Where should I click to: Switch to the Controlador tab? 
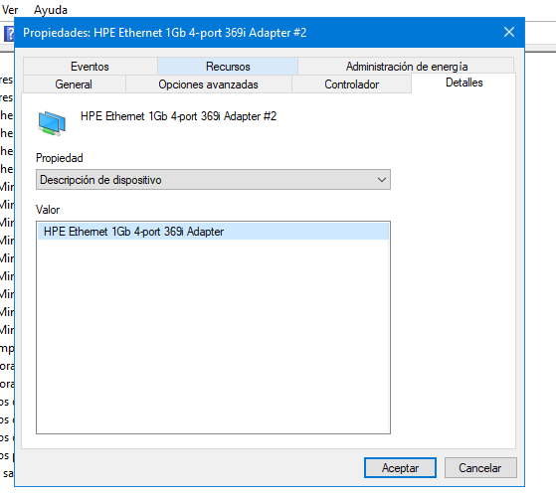(x=351, y=84)
